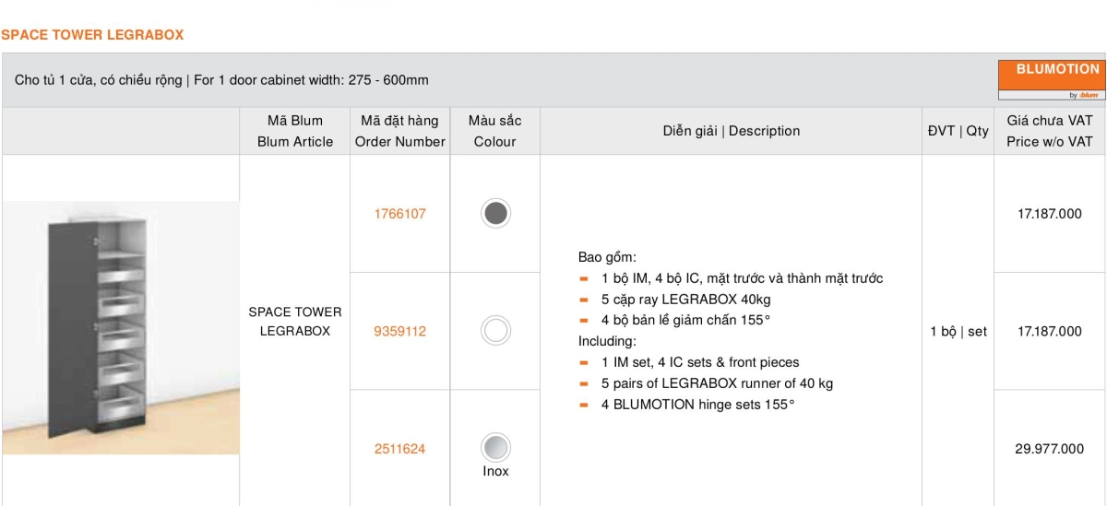The height and width of the screenshot is (506, 1107).
Task: Click the SPACE TOWER LEGRABOX section heading
Action: [92, 35]
